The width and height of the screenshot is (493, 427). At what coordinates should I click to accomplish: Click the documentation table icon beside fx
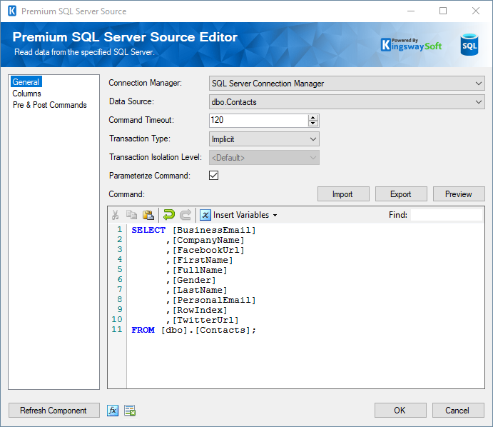coord(130,411)
